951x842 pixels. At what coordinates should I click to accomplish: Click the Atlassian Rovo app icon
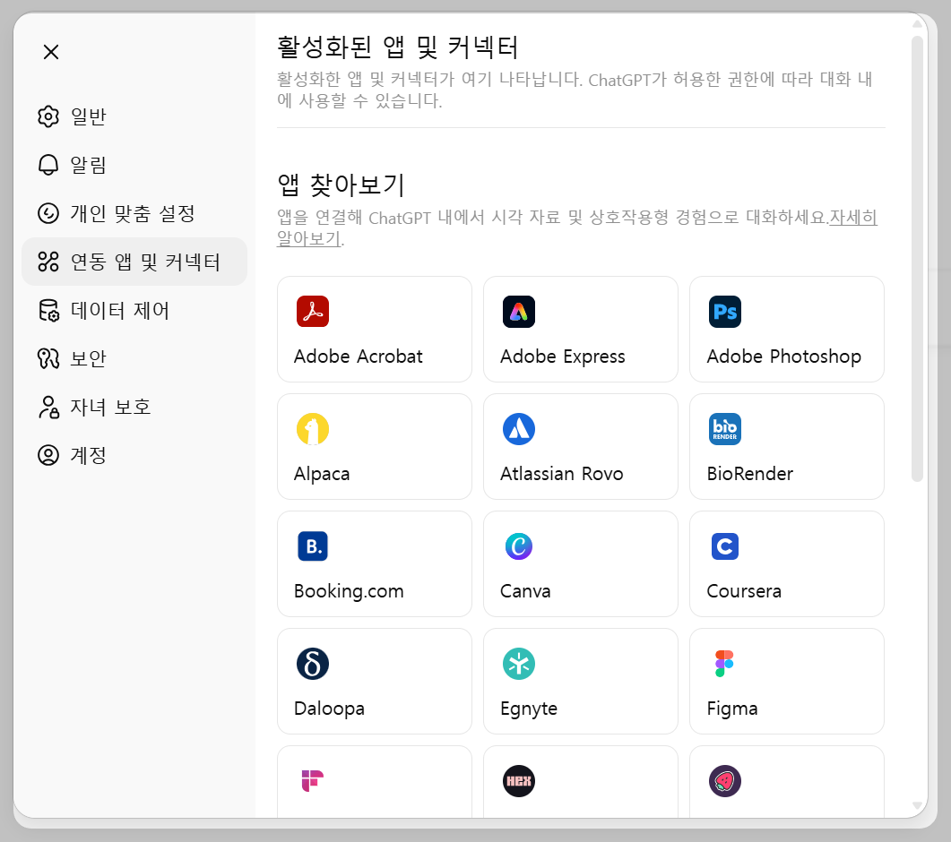[x=519, y=429]
